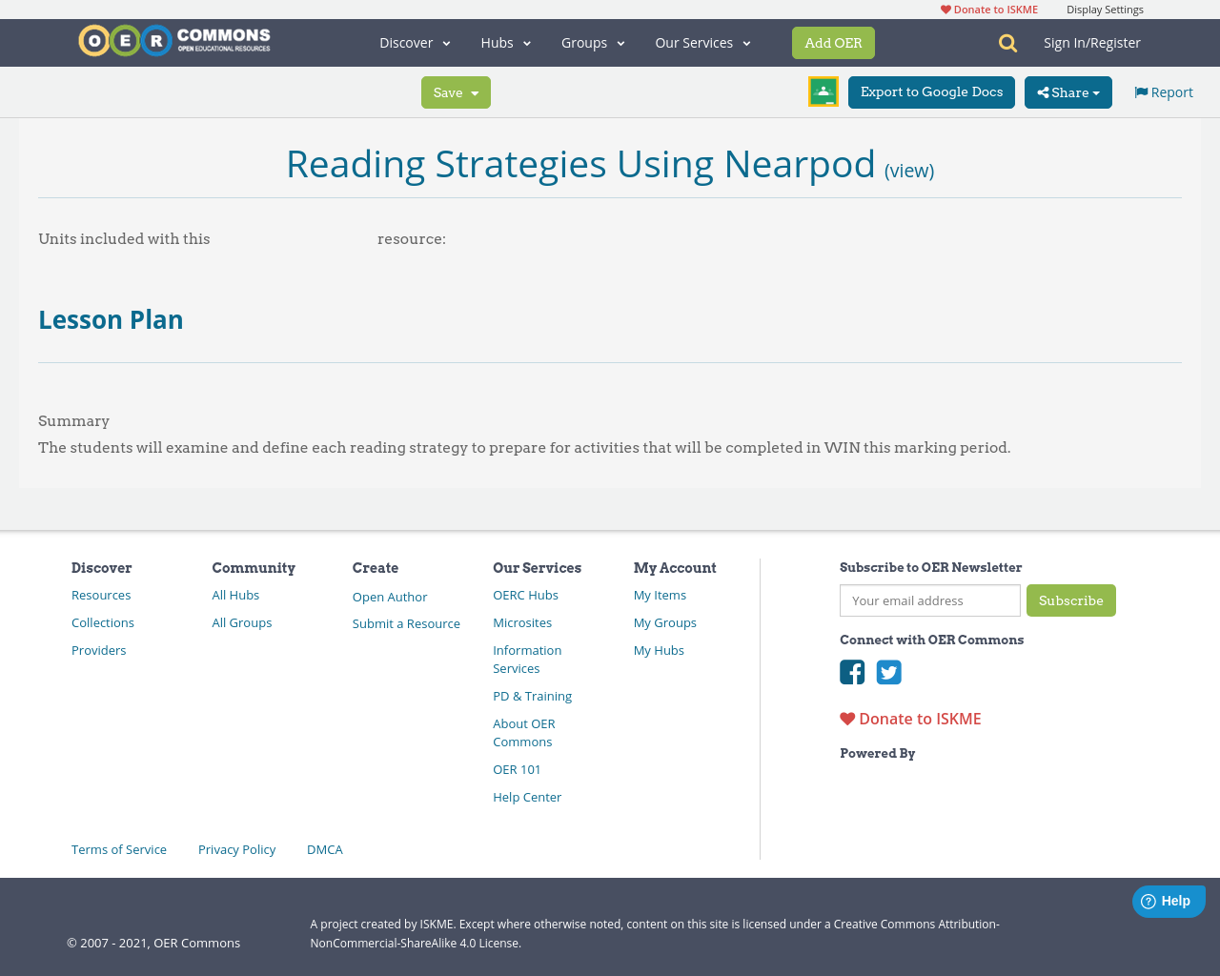This screenshot has width=1220, height=976.
Task: Click the search magnifier icon
Action: coord(1007,43)
